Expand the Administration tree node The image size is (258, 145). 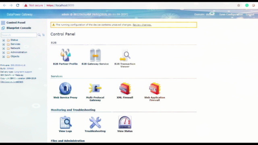[x=4, y=52]
